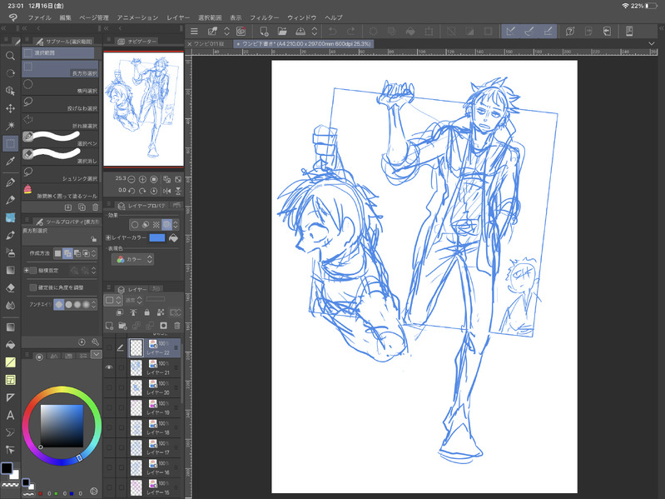Enable the 確定後に角度を調整 checkbox

point(33,287)
